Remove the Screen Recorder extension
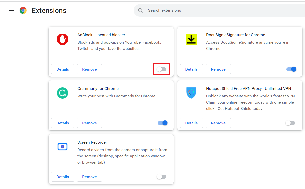 point(89,177)
